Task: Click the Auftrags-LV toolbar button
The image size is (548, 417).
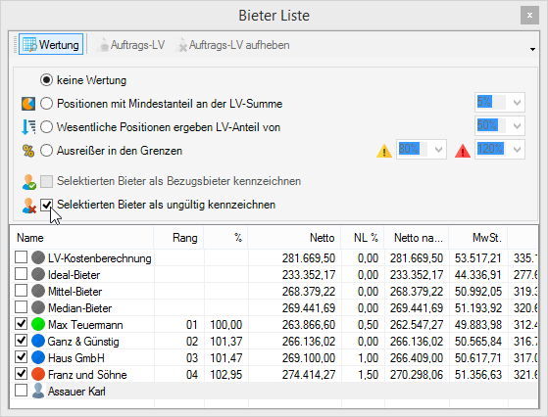Action: click(x=130, y=45)
